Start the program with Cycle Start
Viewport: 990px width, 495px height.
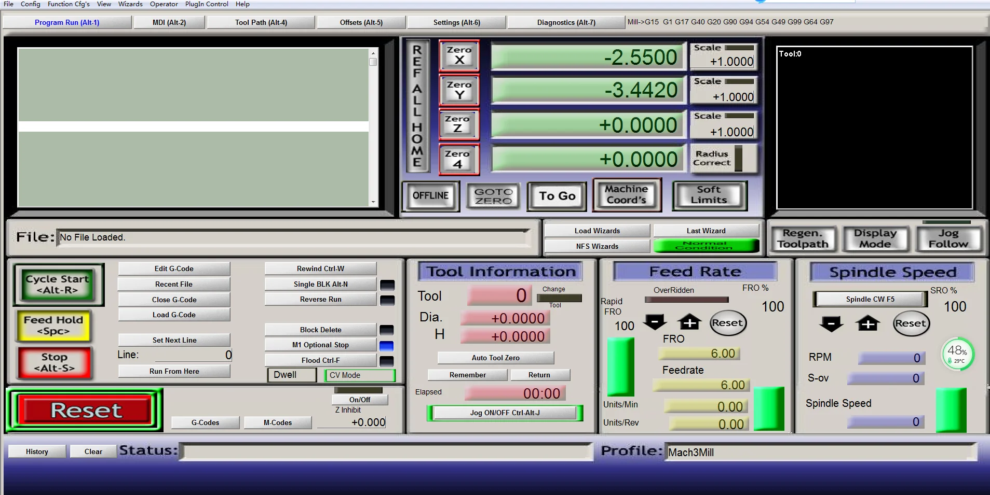(x=58, y=284)
